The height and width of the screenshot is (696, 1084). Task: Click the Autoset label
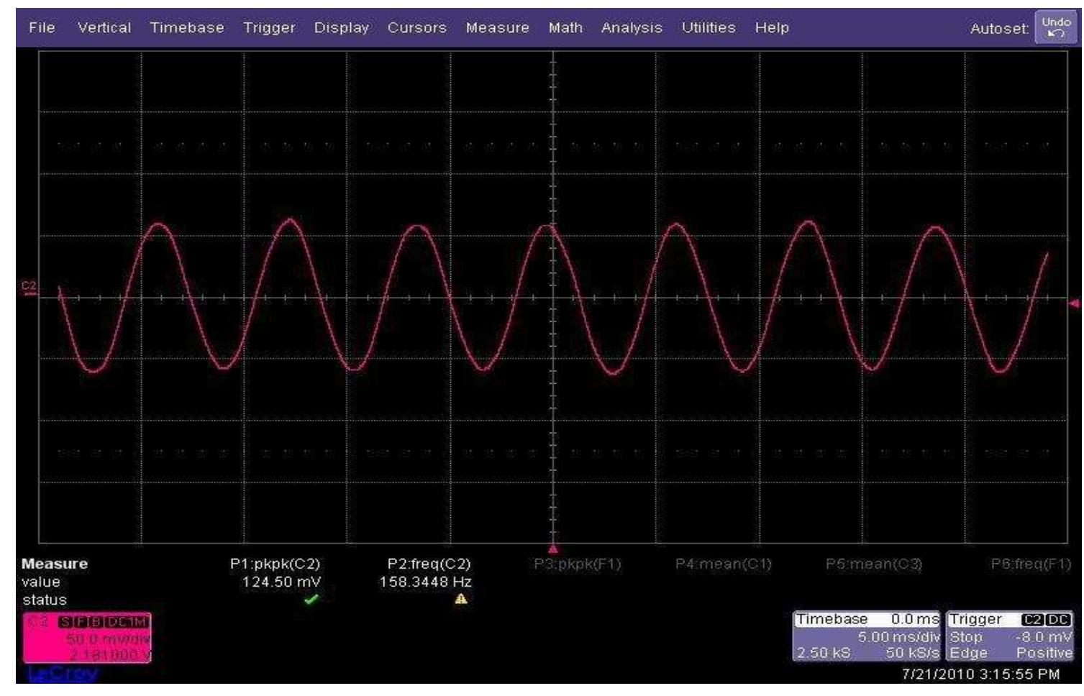coord(1000,29)
